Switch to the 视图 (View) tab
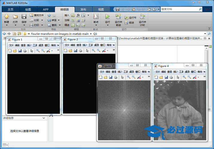Viewport: 214px width, 149px height. (x=101, y=10)
